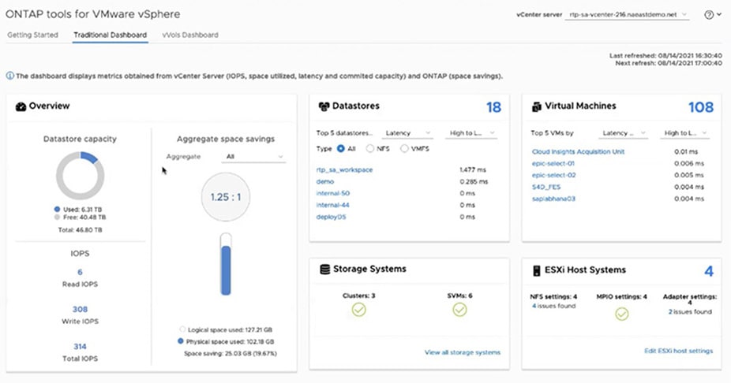Click the Physical space used legend dot
This screenshot has height=383, width=731.
point(181,341)
